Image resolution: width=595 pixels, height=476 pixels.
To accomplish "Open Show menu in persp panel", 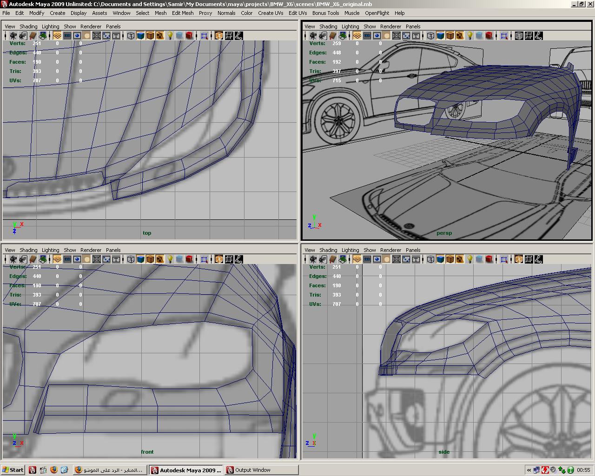I will tap(370, 26).
